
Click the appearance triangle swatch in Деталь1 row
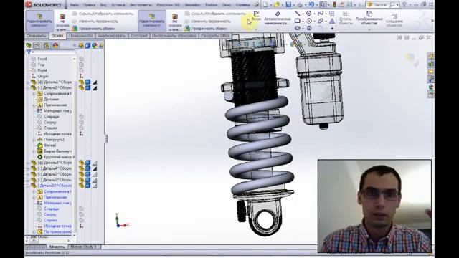point(95,82)
